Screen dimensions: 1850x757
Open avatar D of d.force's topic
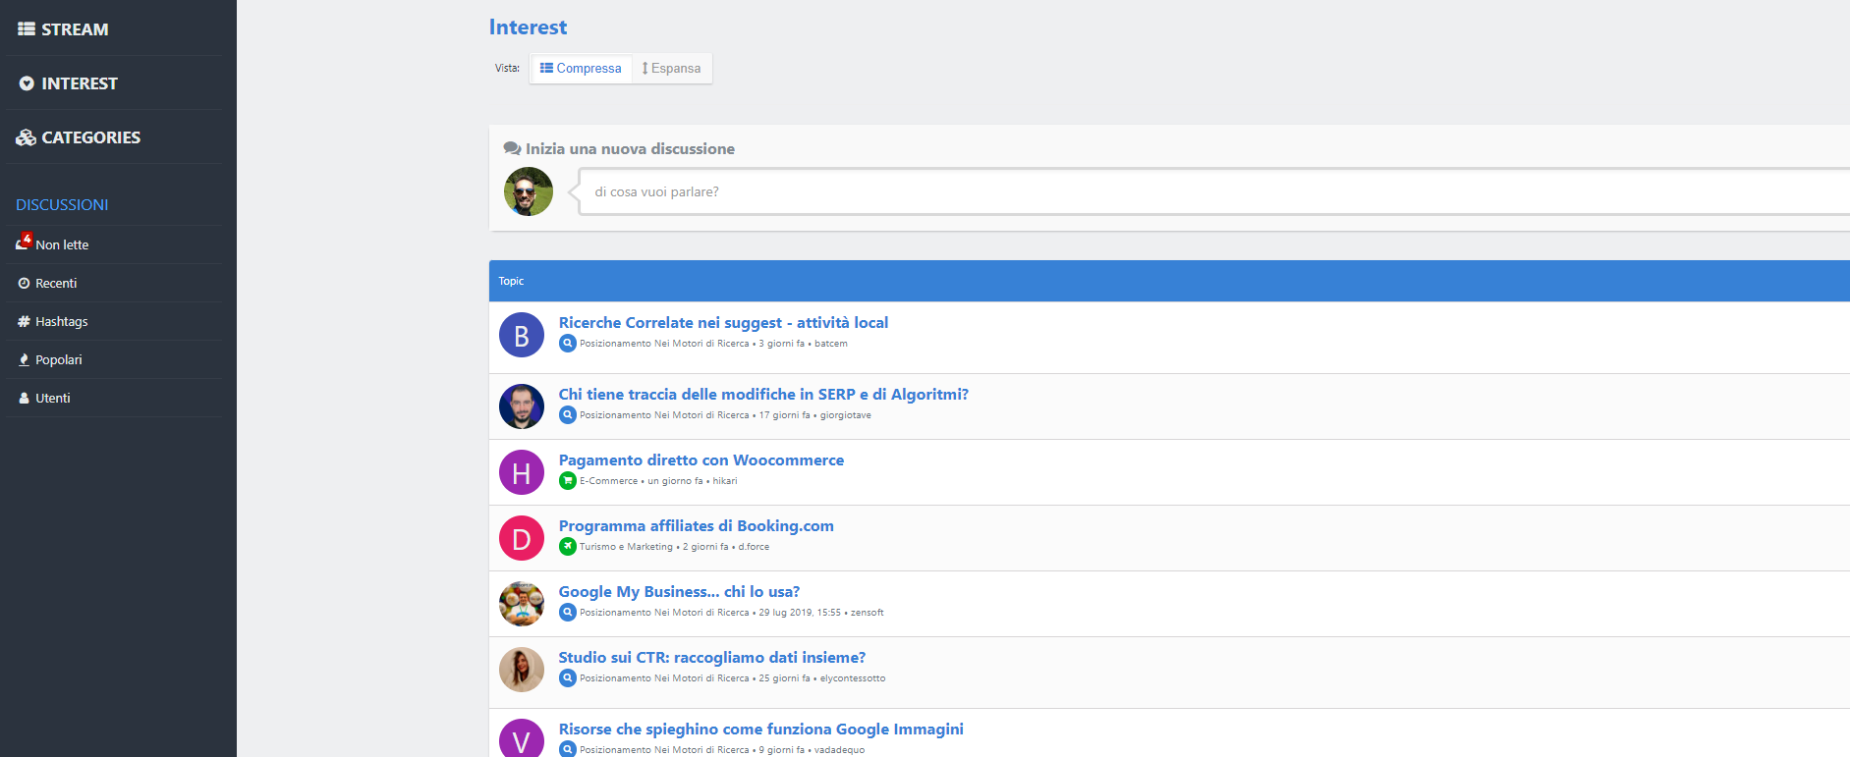[522, 538]
